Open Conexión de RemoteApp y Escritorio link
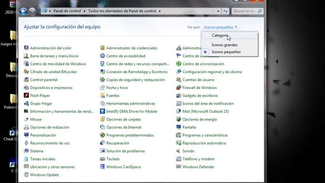 [x=137, y=72]
